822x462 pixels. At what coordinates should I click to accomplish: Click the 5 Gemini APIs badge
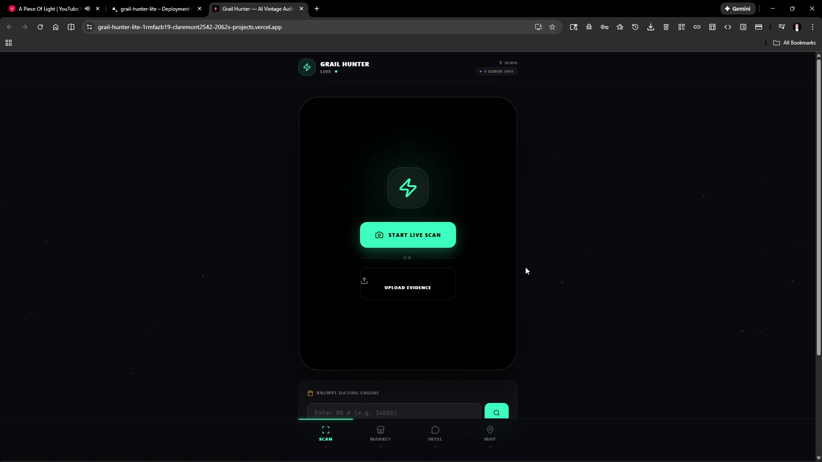coord(497,71)
